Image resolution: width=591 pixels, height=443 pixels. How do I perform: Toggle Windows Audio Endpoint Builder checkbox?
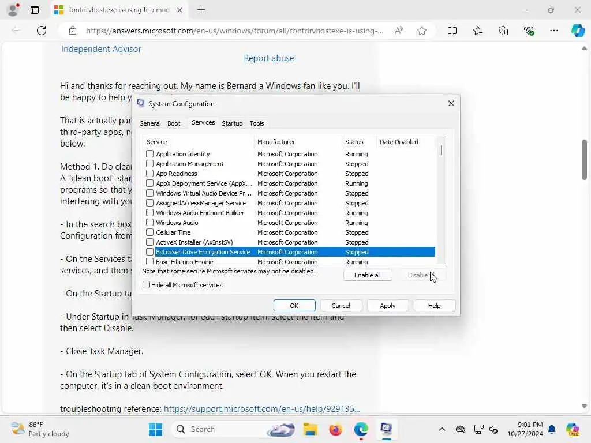149,212
